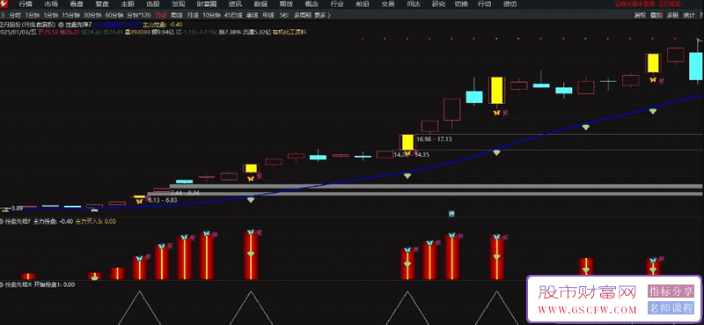This screenshot has height=325, width=704.
Task: Open the 看盘 menu
Action: 77,4
